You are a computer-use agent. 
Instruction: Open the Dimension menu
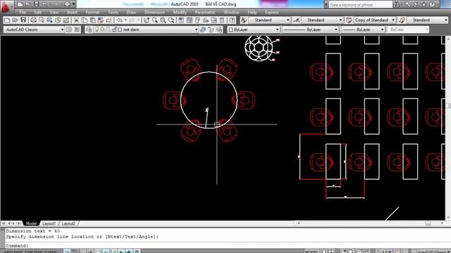click(154, 13)
